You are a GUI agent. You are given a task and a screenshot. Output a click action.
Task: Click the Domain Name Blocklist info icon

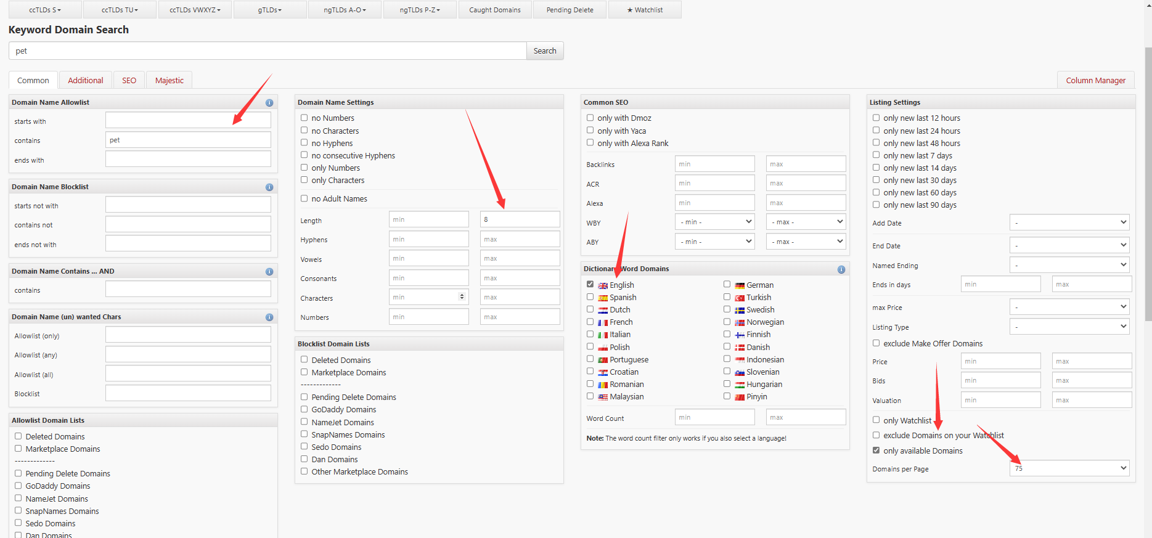[269, 187]
